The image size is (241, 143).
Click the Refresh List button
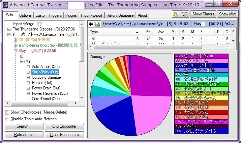click(x=24, y=135)
